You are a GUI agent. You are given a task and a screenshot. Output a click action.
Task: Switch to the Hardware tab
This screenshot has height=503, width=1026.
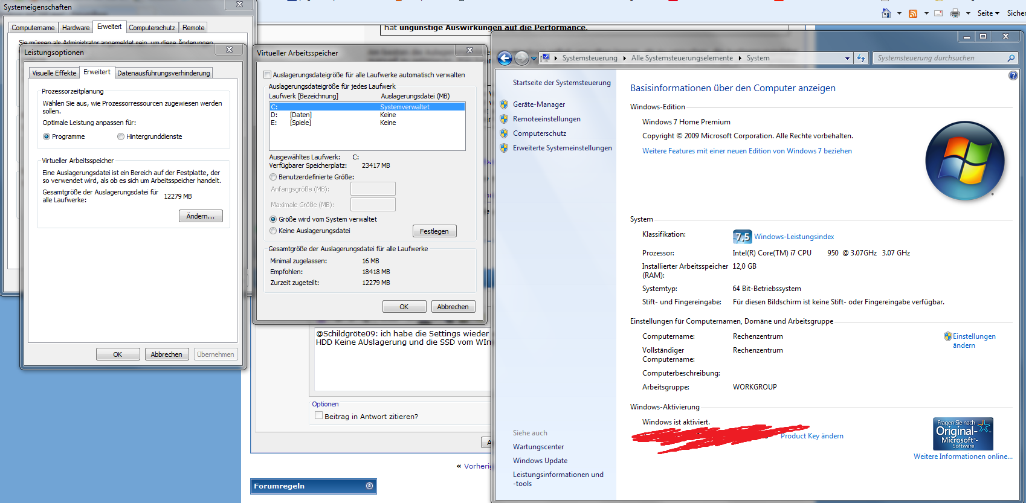76,28
